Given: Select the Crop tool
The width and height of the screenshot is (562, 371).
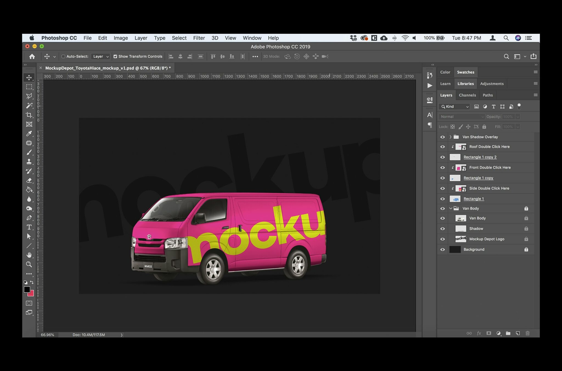Looking at the screenshot, I should 29,115.
